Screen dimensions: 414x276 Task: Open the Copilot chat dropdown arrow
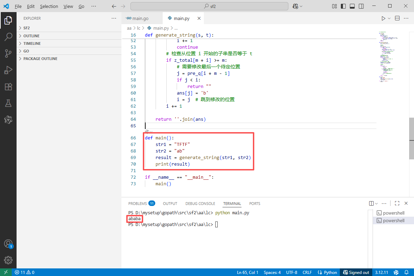(301, 6)
